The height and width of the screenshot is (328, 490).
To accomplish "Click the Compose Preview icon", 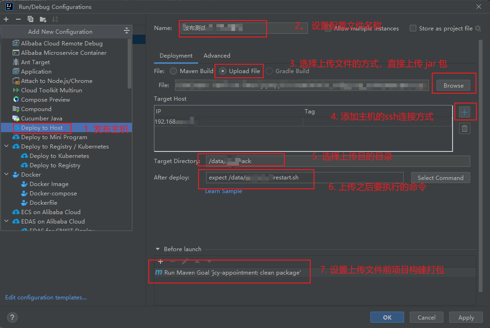I will click(16, 99).
